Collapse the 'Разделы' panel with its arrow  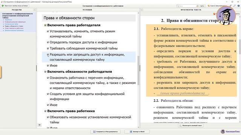[x=34, y=10]
